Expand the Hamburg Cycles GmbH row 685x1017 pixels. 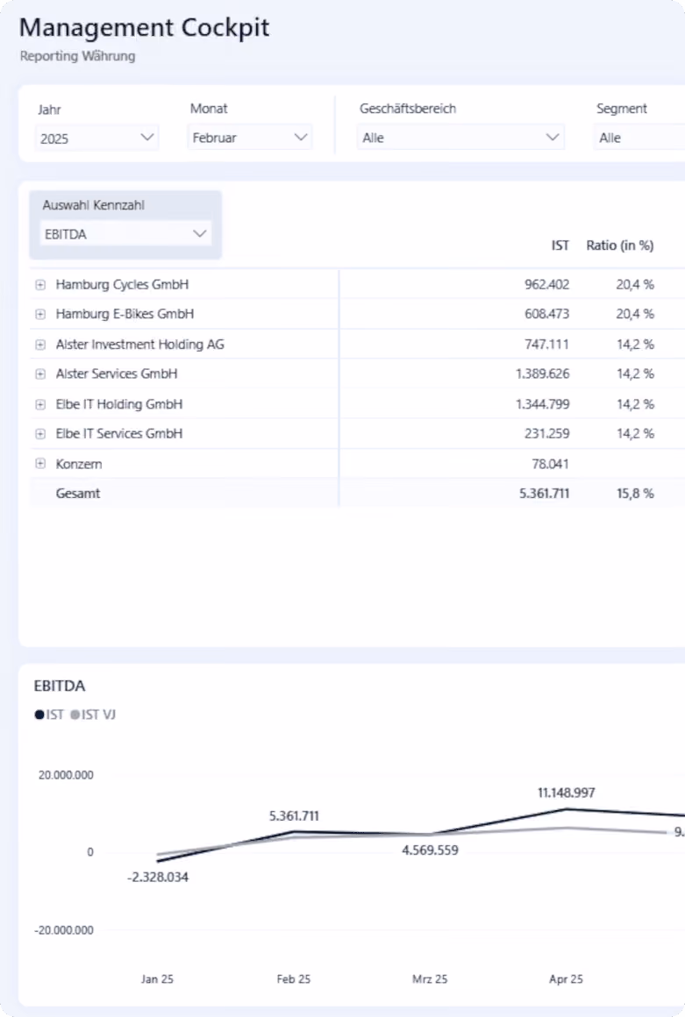[40, 285]
